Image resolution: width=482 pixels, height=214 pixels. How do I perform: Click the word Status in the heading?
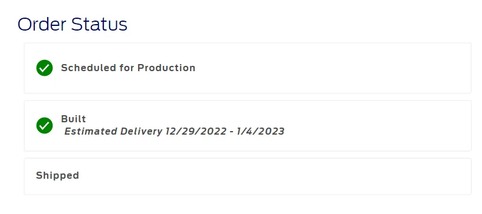point(99,24)
